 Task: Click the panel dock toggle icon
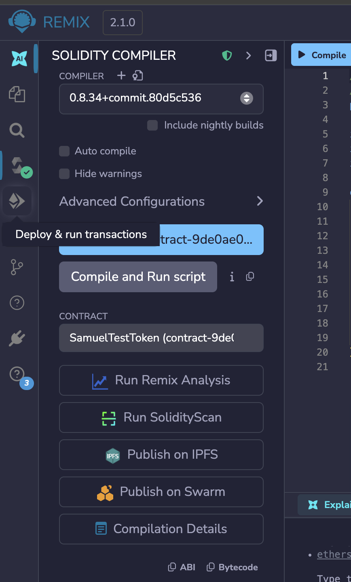pyautogui.click(x=271, y=55)
